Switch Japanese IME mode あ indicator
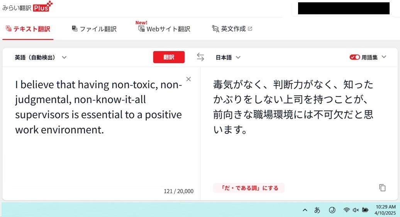The height and width of the screenshot is (217, 400). coord(317,210)
